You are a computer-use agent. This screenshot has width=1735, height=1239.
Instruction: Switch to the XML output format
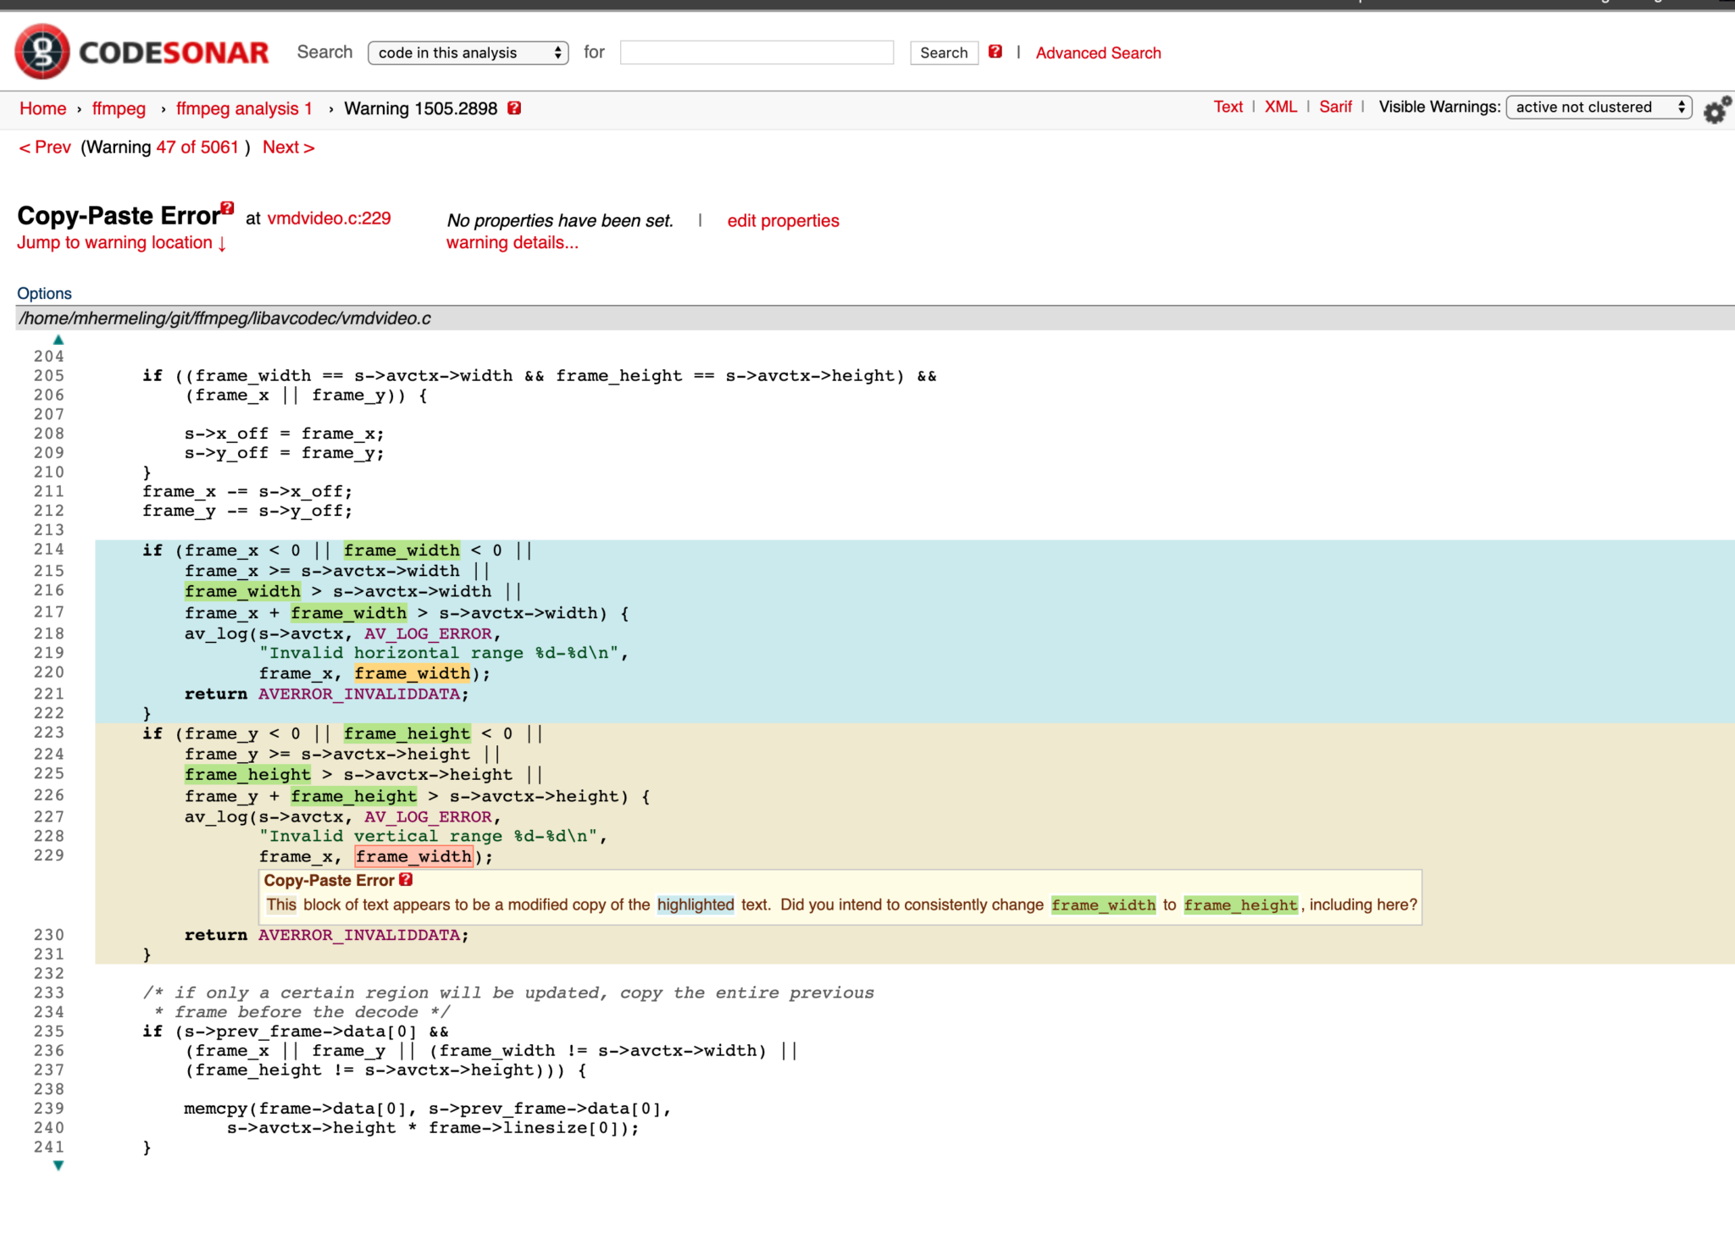1281,107
